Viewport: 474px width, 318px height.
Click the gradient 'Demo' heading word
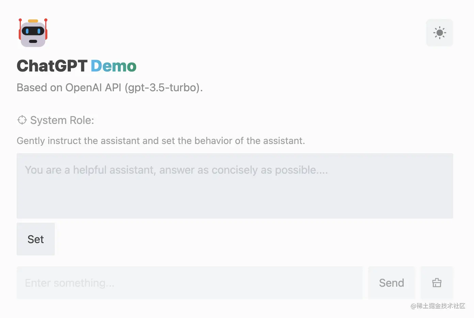coord(114,66)
